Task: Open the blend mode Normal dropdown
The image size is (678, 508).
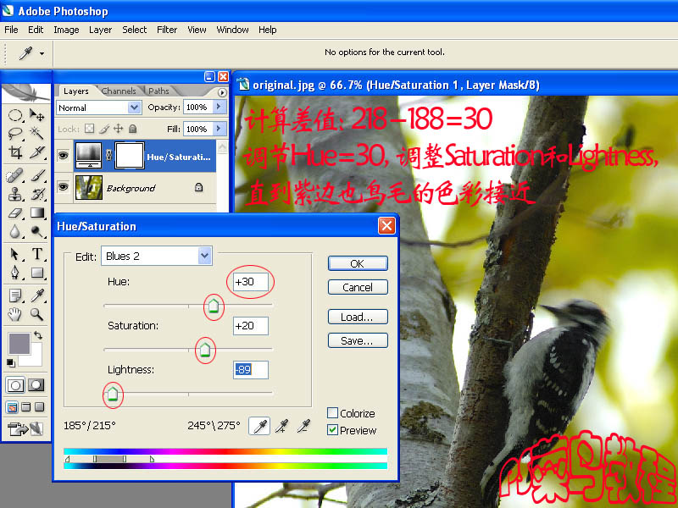Action: [135, 108]
